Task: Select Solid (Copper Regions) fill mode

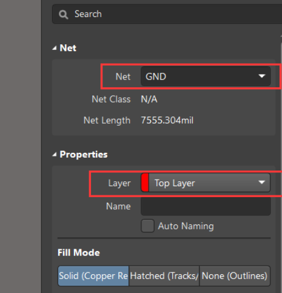Action: [93, 276]
